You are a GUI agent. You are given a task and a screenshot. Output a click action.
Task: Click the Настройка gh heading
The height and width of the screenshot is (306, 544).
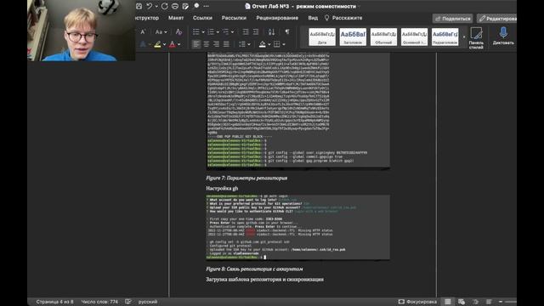(x=222, y=189)
